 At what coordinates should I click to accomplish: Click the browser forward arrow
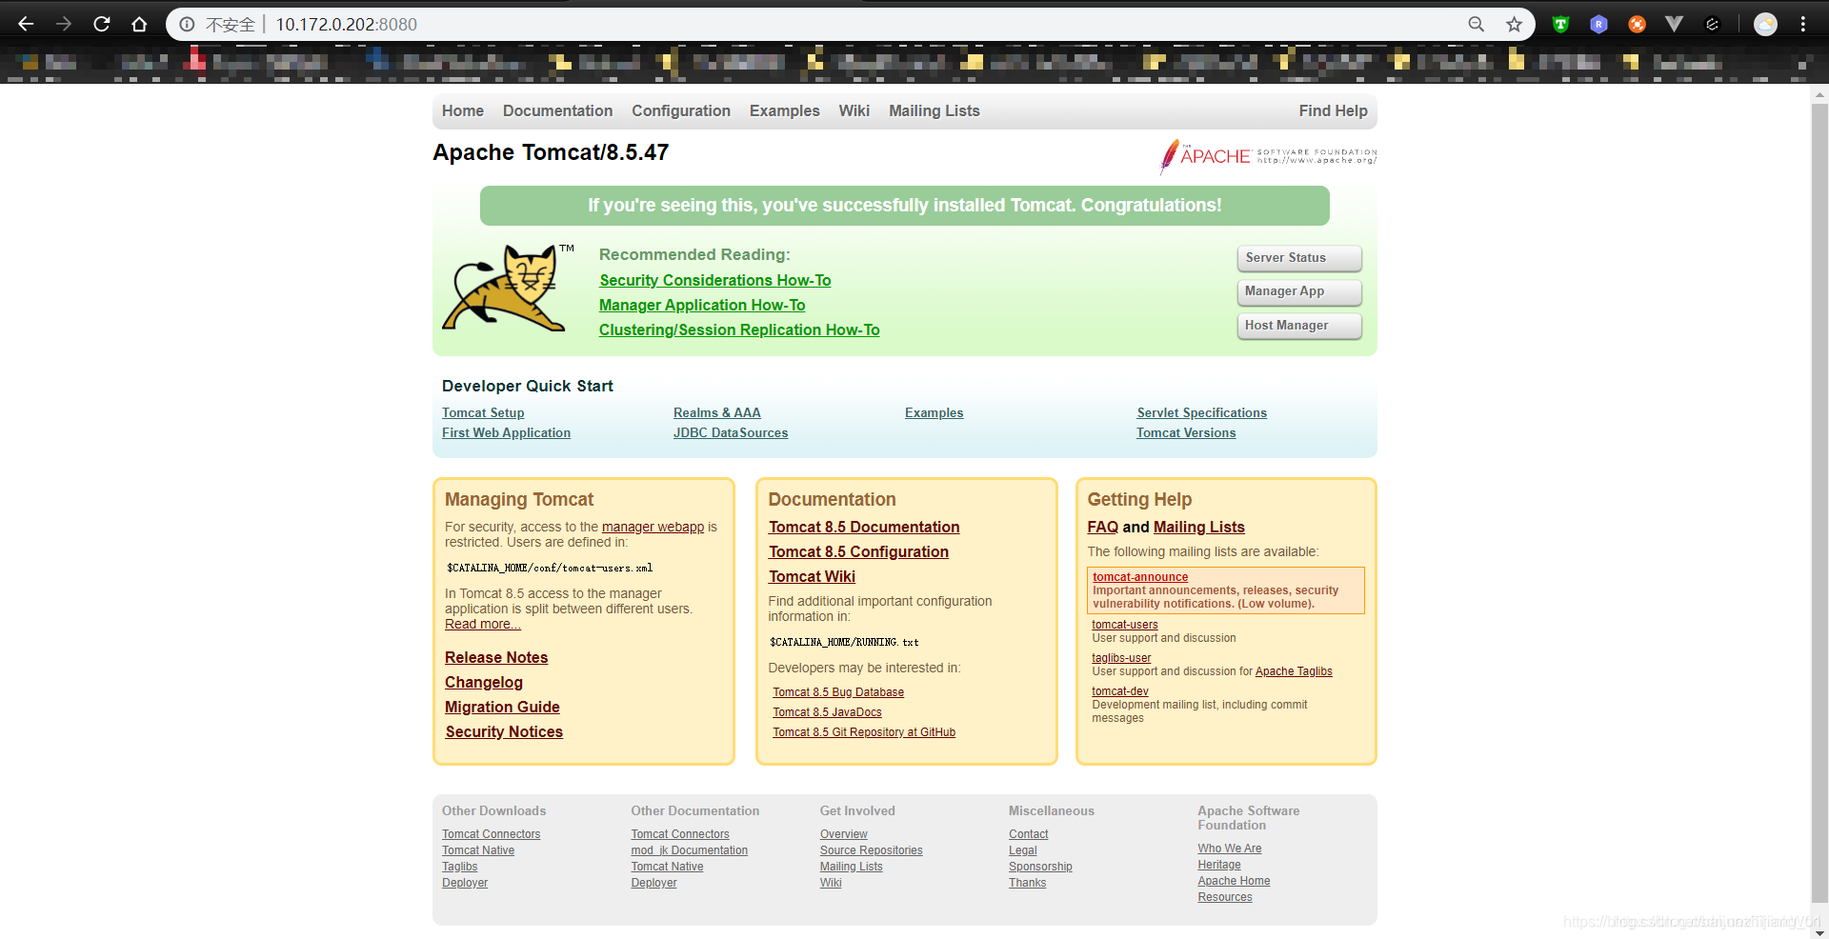tap(64, 24)
